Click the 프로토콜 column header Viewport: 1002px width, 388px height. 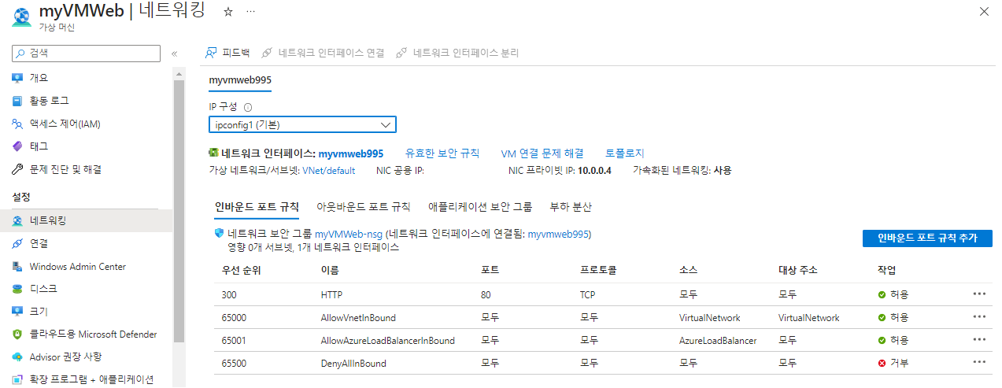point(598,270)
